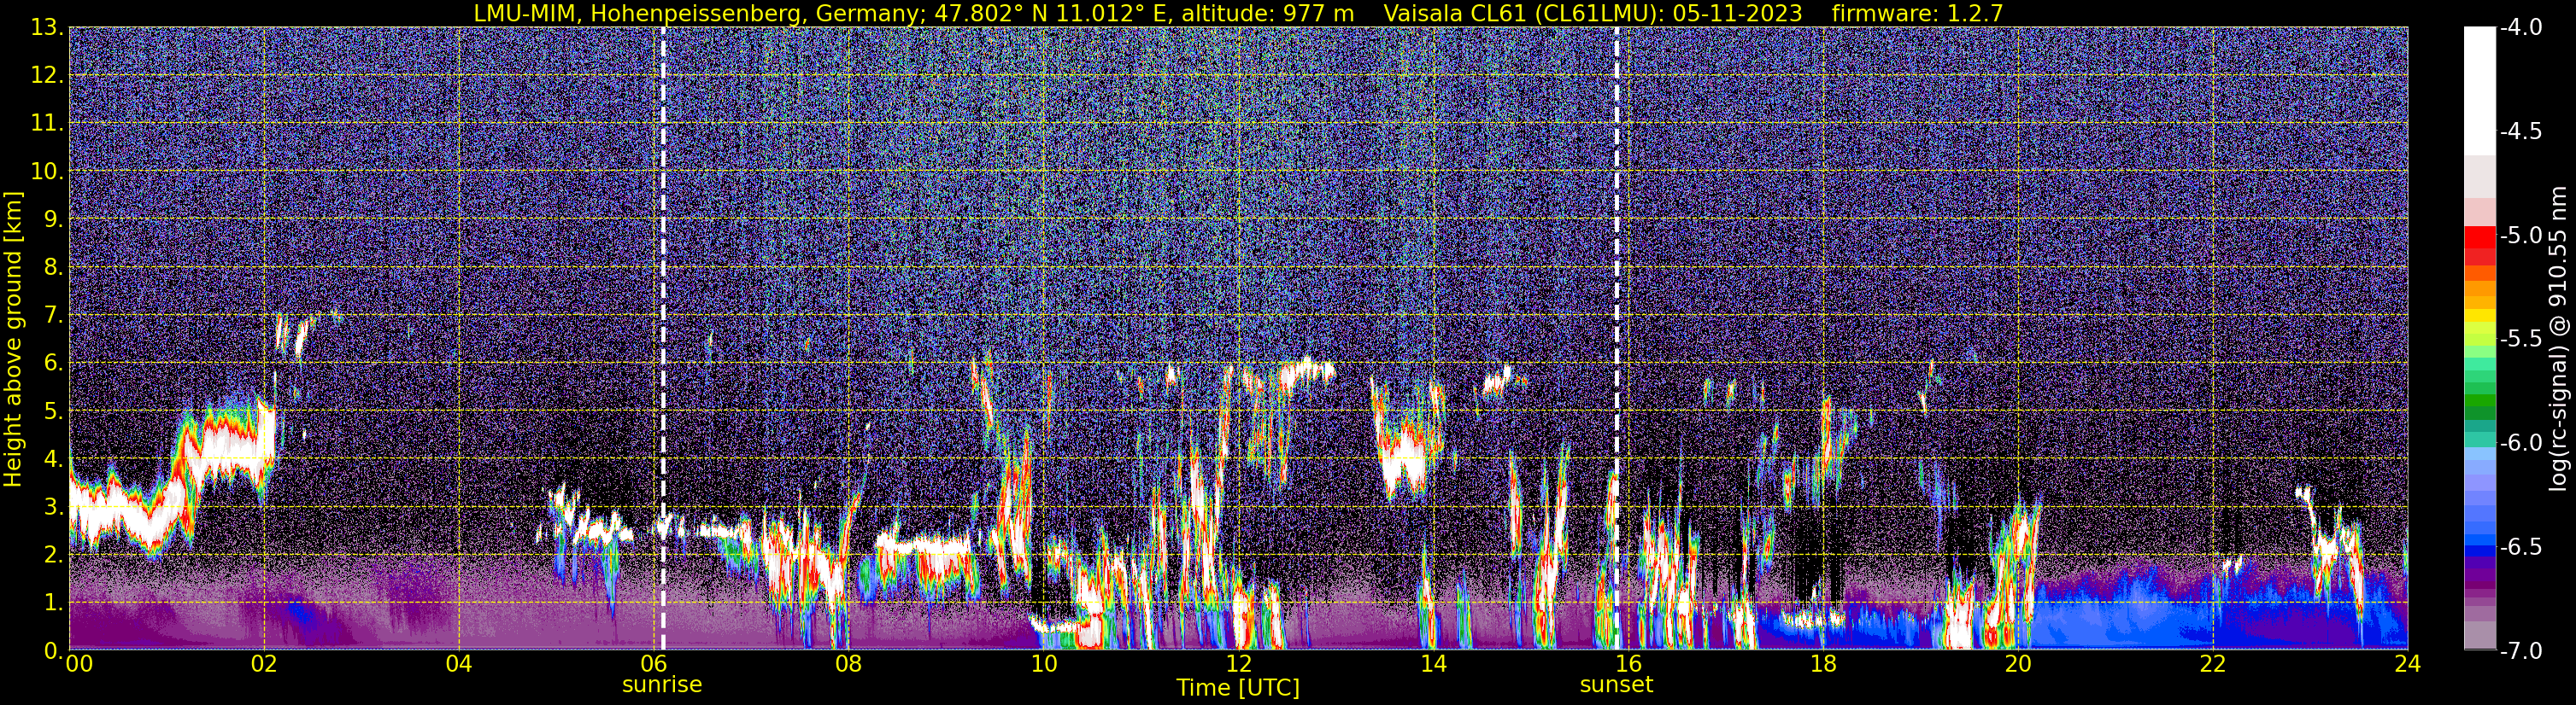Screen dimensions: 2576x705
Task: Select the white dashed sunrise line marker
Action: coord(662,337)
